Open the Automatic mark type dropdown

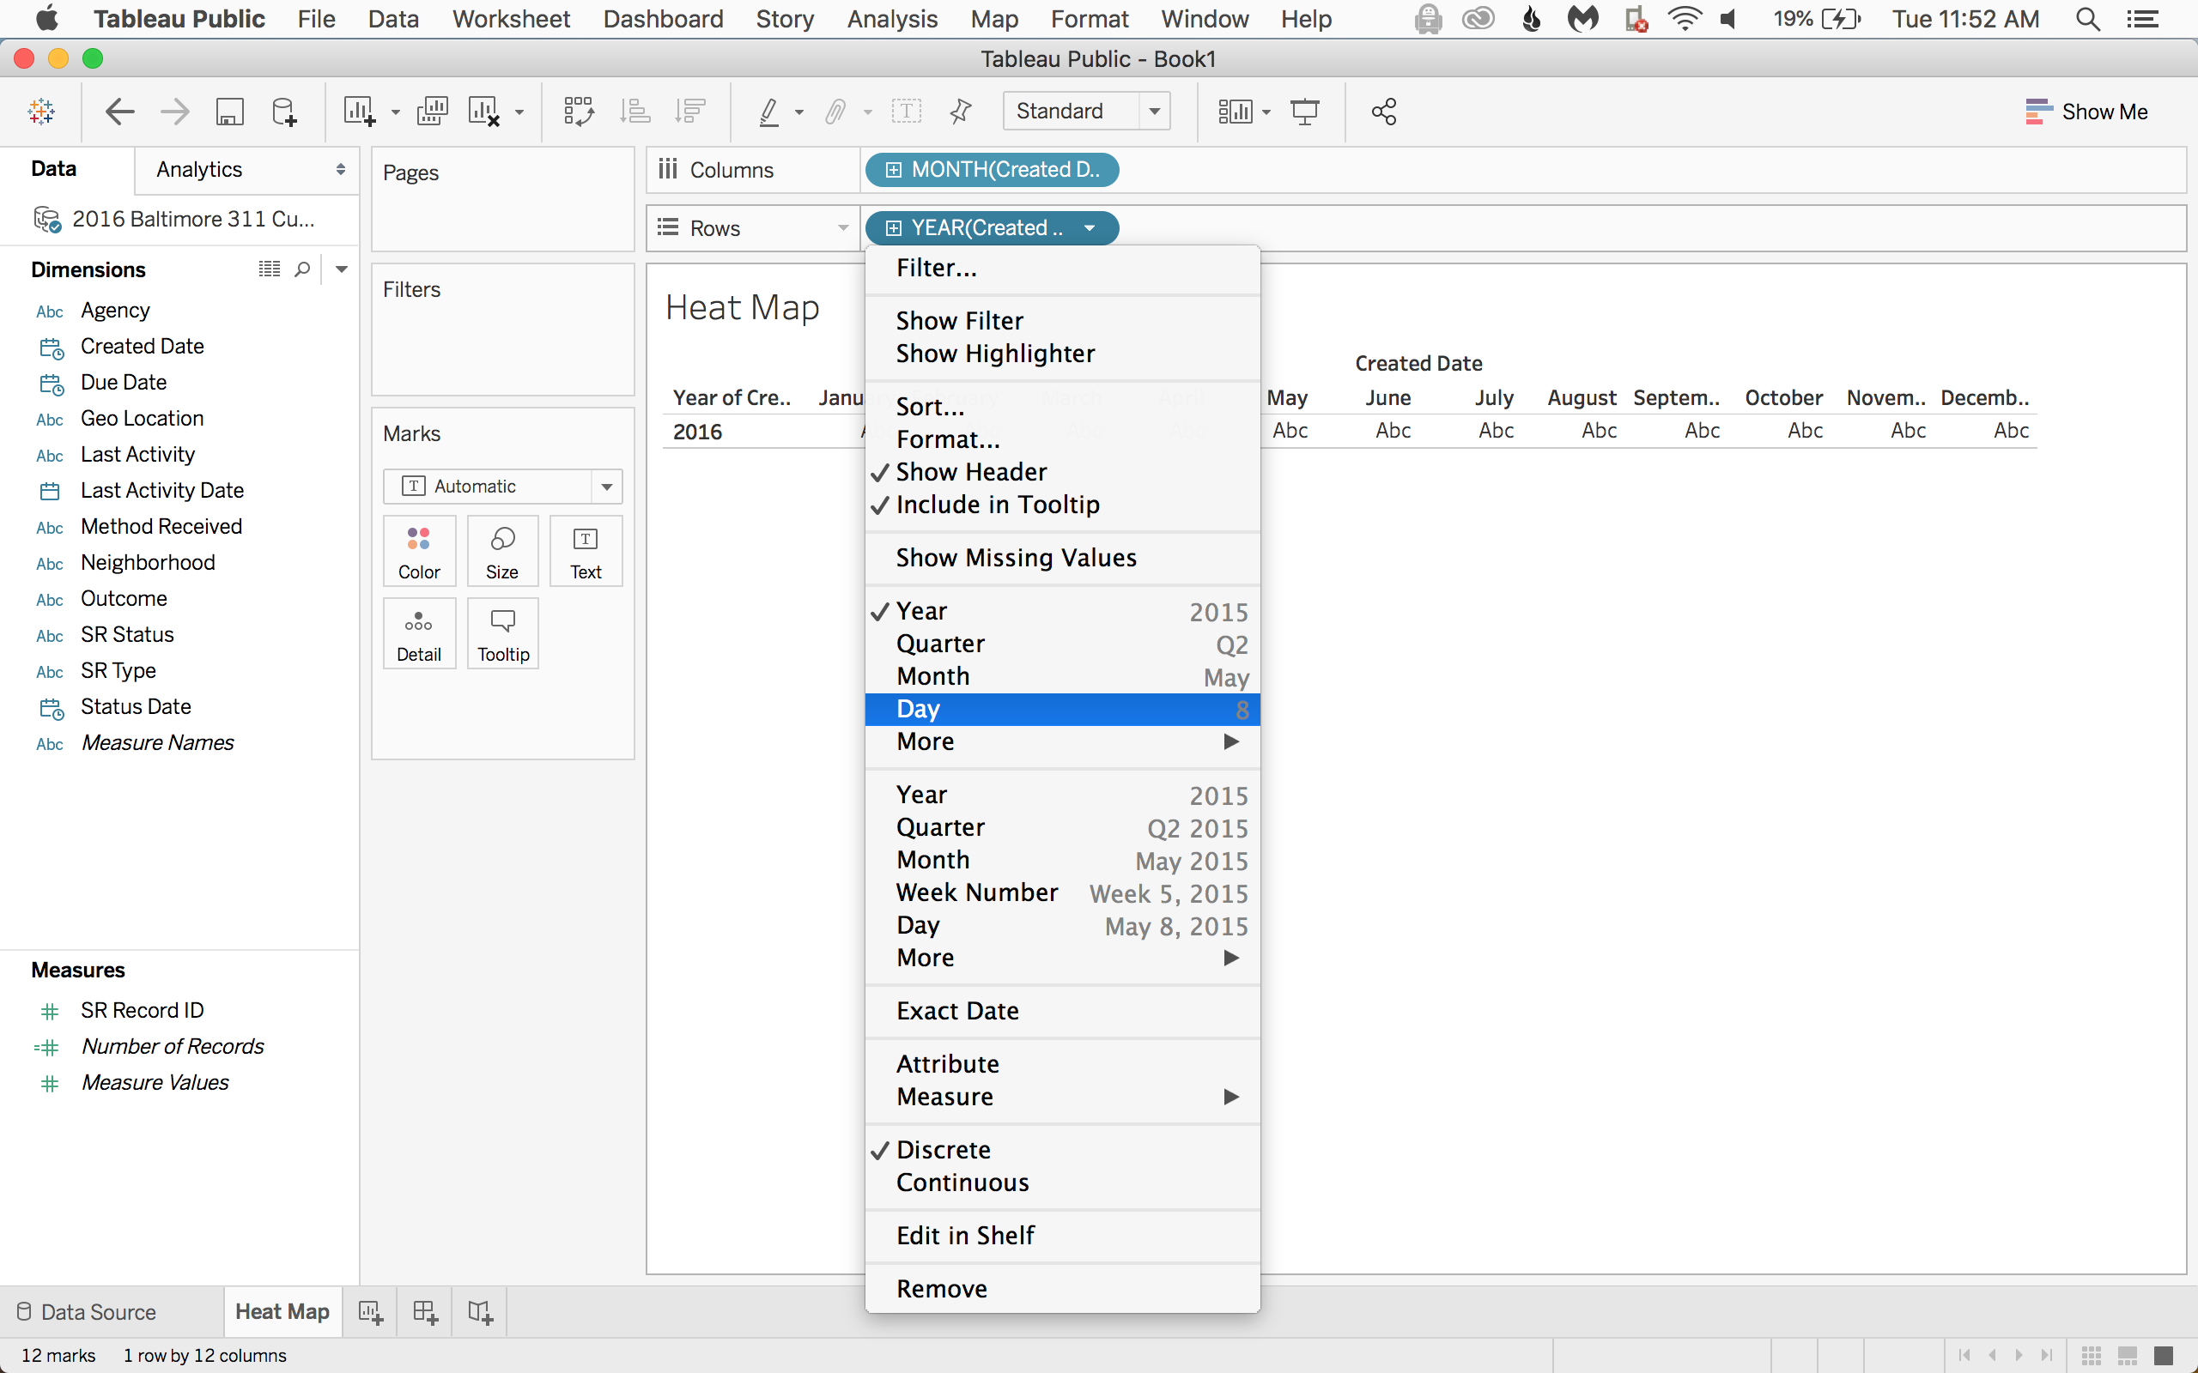[x=607, y=487]
